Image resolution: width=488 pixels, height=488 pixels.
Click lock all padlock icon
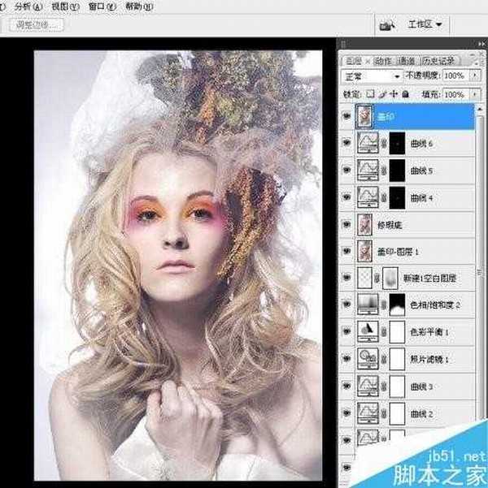tap(404, 96)
